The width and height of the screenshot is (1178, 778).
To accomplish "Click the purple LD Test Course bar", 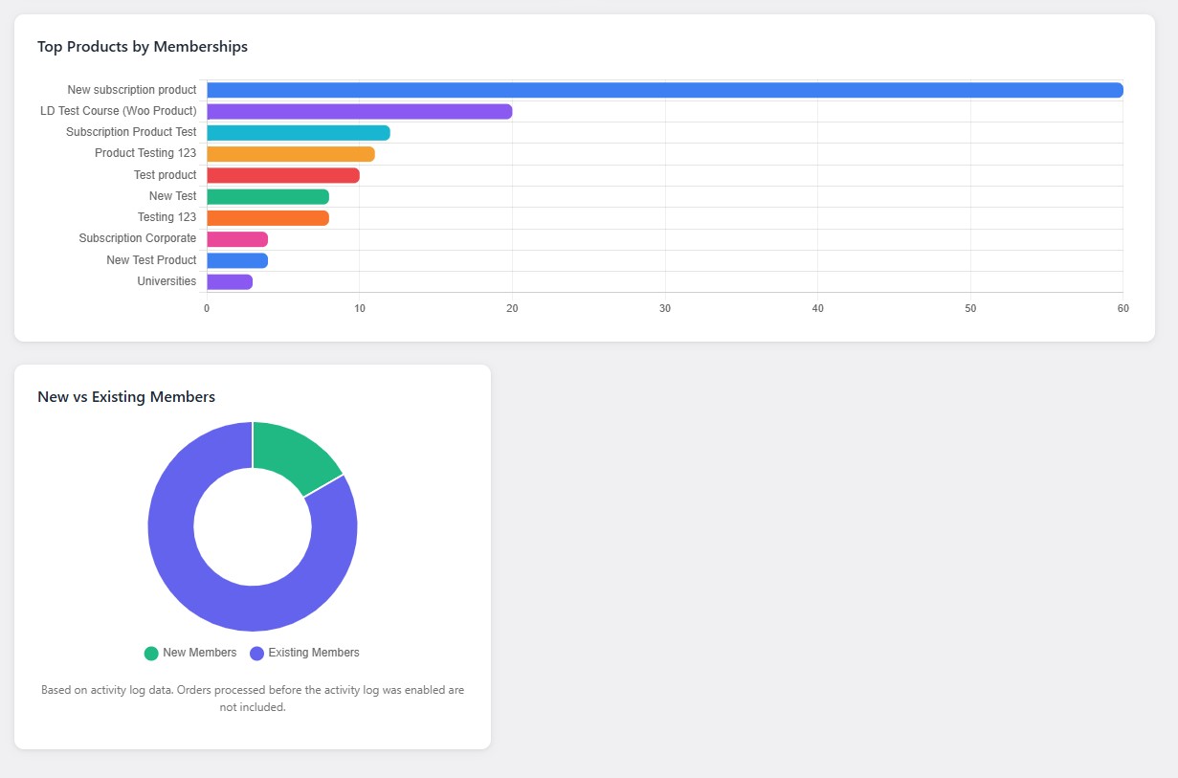I will coord(359,111).
